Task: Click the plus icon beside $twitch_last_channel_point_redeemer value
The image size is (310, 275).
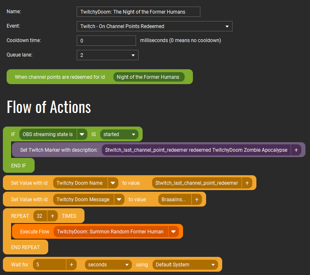Action: click(x=247, y=183)
